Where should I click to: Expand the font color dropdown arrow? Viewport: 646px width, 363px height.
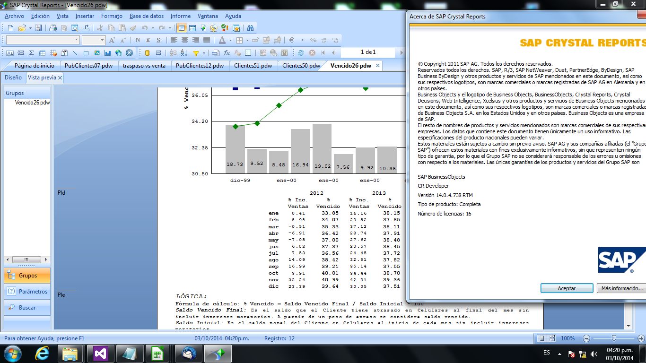point(230,40)
